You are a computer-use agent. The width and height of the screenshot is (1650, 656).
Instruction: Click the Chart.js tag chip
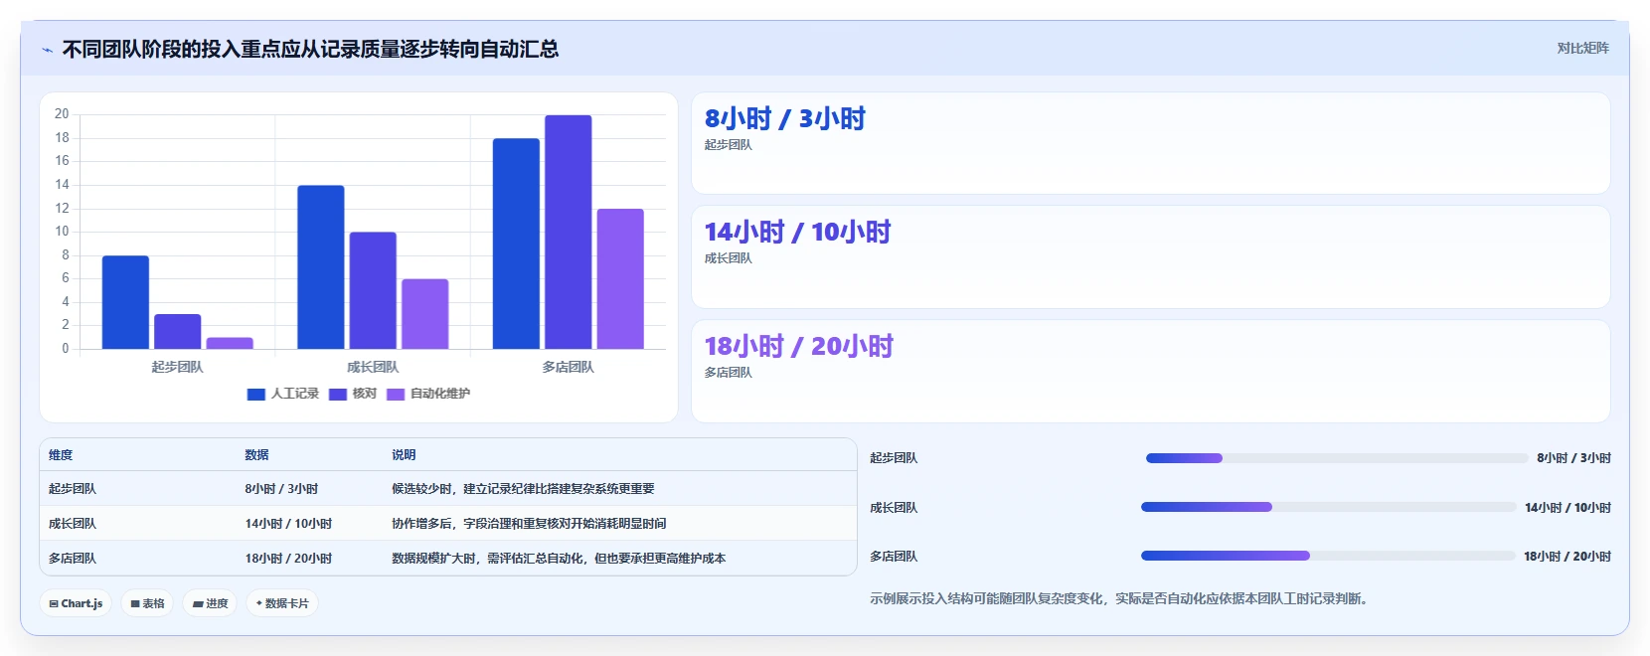click(x=76, y=603)
